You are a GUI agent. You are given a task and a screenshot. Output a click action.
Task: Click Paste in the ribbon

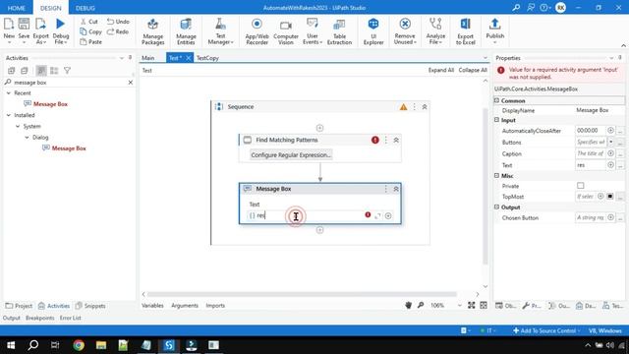click(90, 41)
